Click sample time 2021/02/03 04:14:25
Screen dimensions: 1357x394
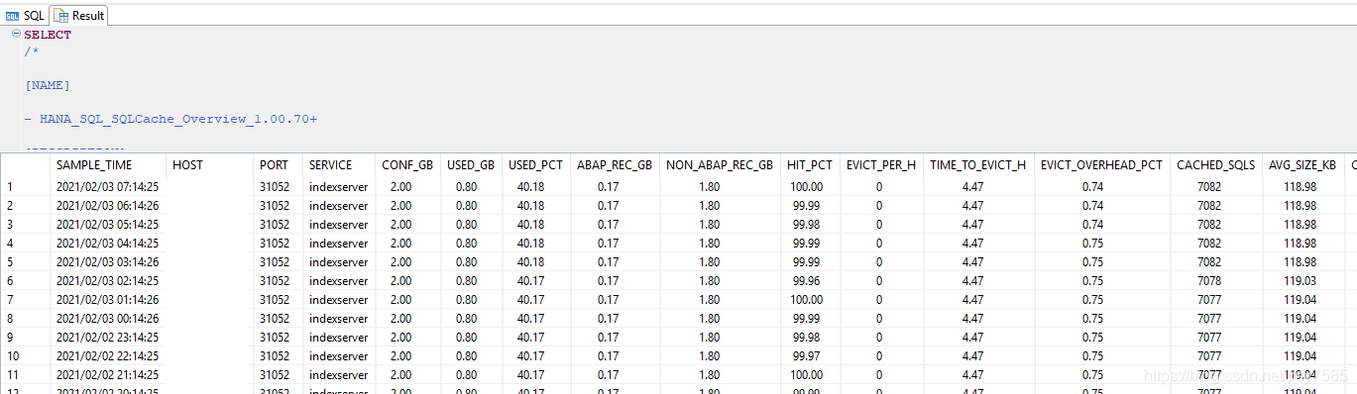click(107, 243)
